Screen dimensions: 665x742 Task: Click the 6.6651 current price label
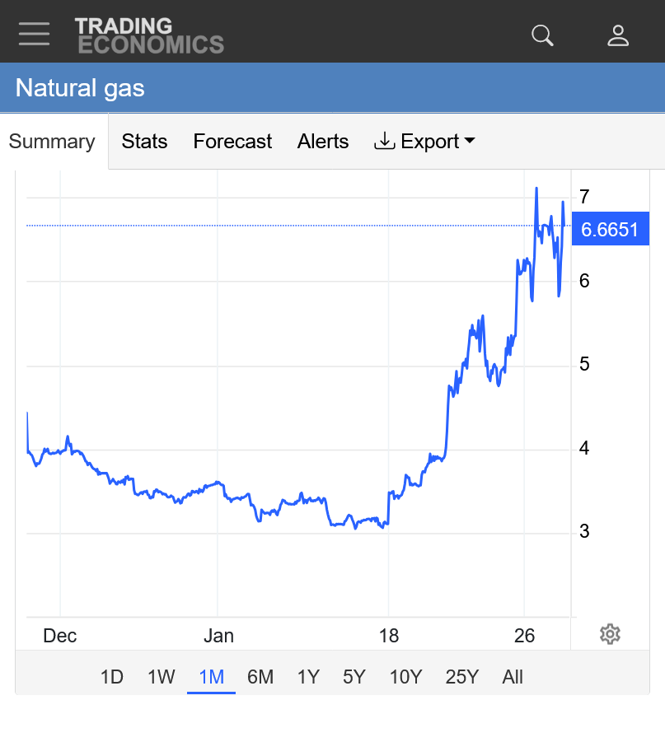coord(610,229)
